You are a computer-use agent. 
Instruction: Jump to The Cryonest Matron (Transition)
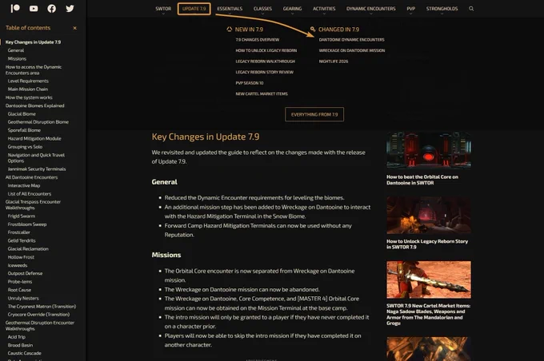pos(42,307)
